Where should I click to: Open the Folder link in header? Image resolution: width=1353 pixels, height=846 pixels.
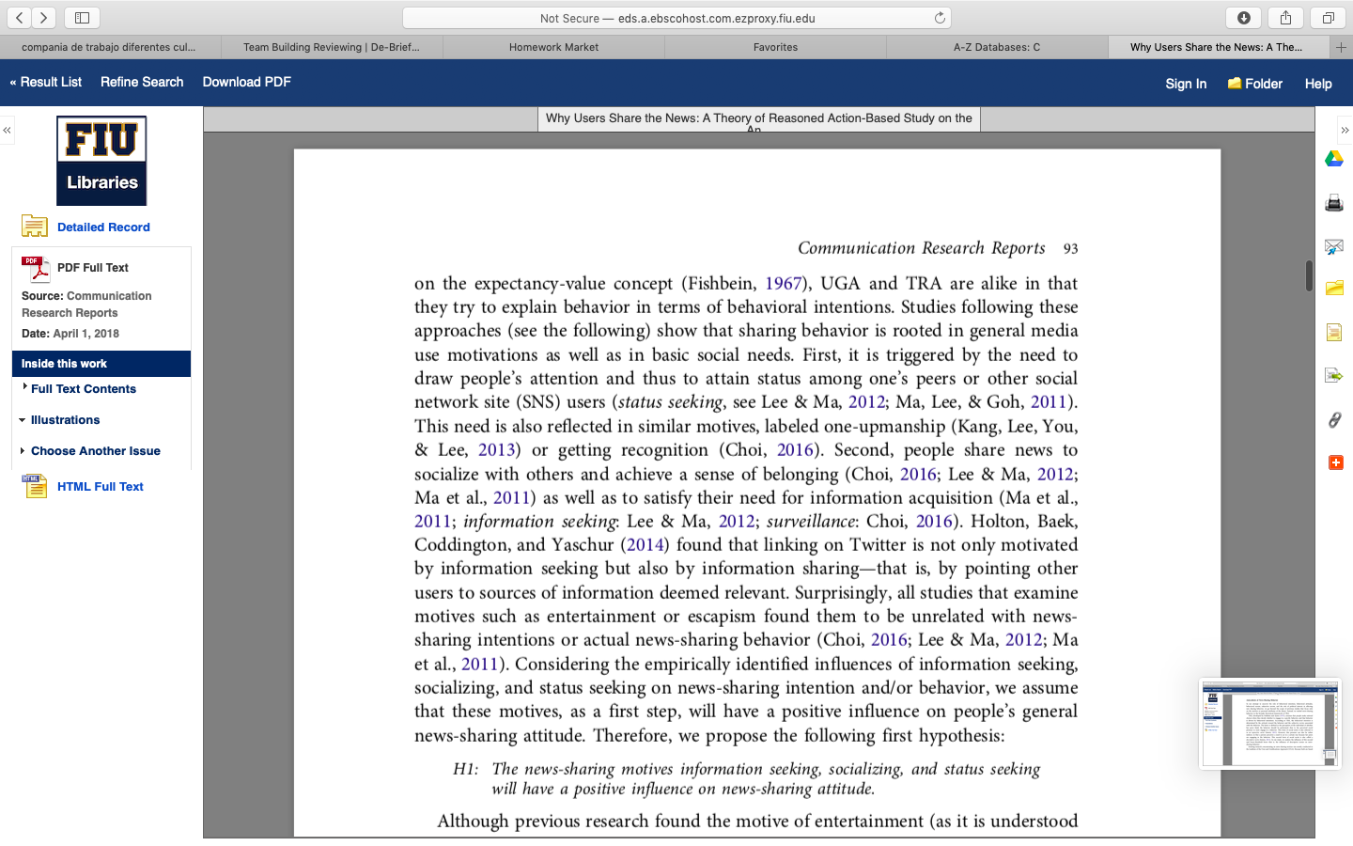1255,84
